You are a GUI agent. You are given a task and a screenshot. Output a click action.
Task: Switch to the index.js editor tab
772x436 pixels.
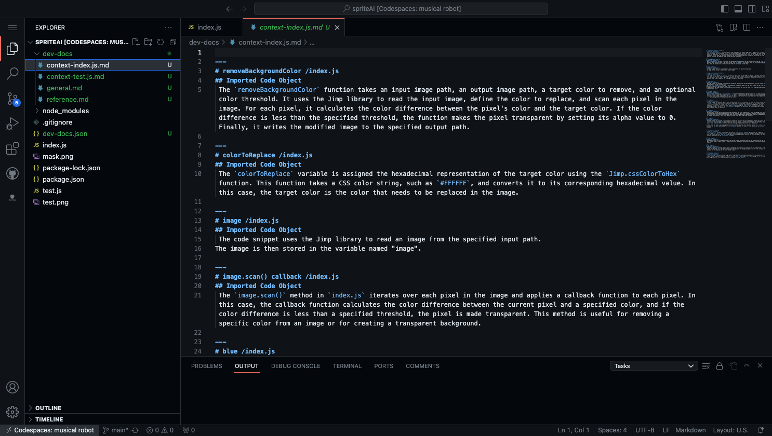[209, 27]
